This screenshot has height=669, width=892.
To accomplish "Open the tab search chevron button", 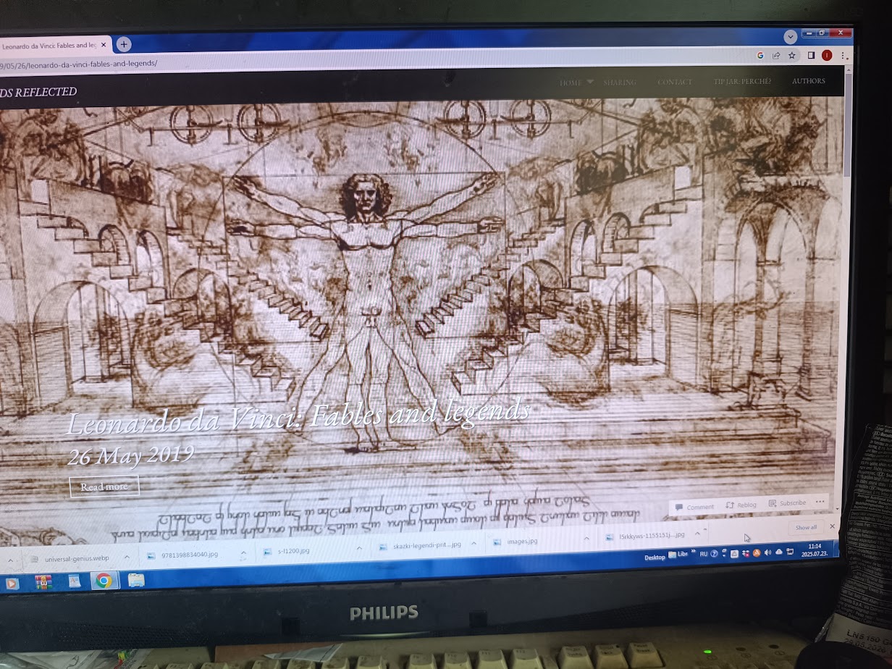I will pyautogui.click(x=791, y=36).
